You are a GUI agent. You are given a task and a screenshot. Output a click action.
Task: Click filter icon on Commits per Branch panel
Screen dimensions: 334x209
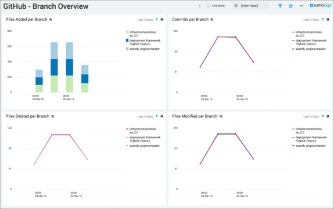coord(323,20)
